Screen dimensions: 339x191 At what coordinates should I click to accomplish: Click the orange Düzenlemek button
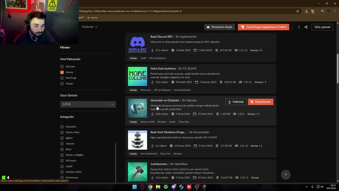[x=261, y=102]
